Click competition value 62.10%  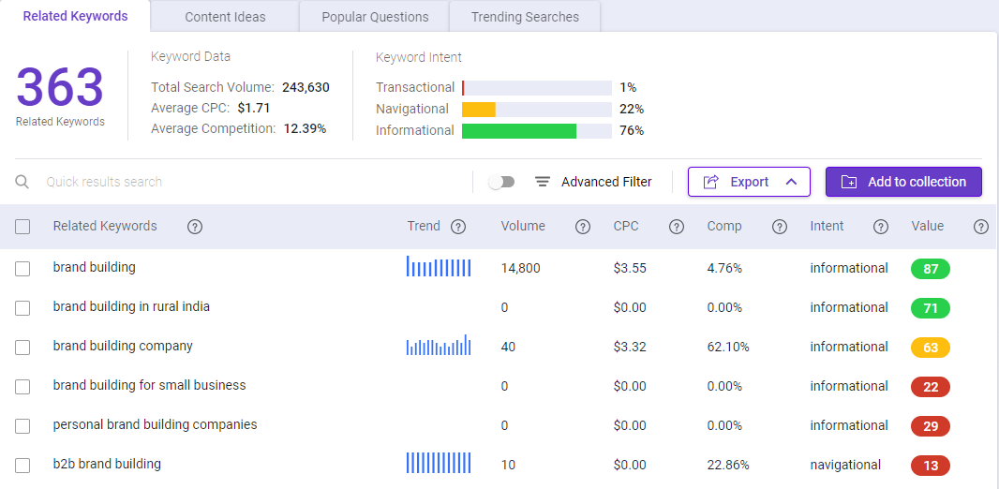[728, 347]
